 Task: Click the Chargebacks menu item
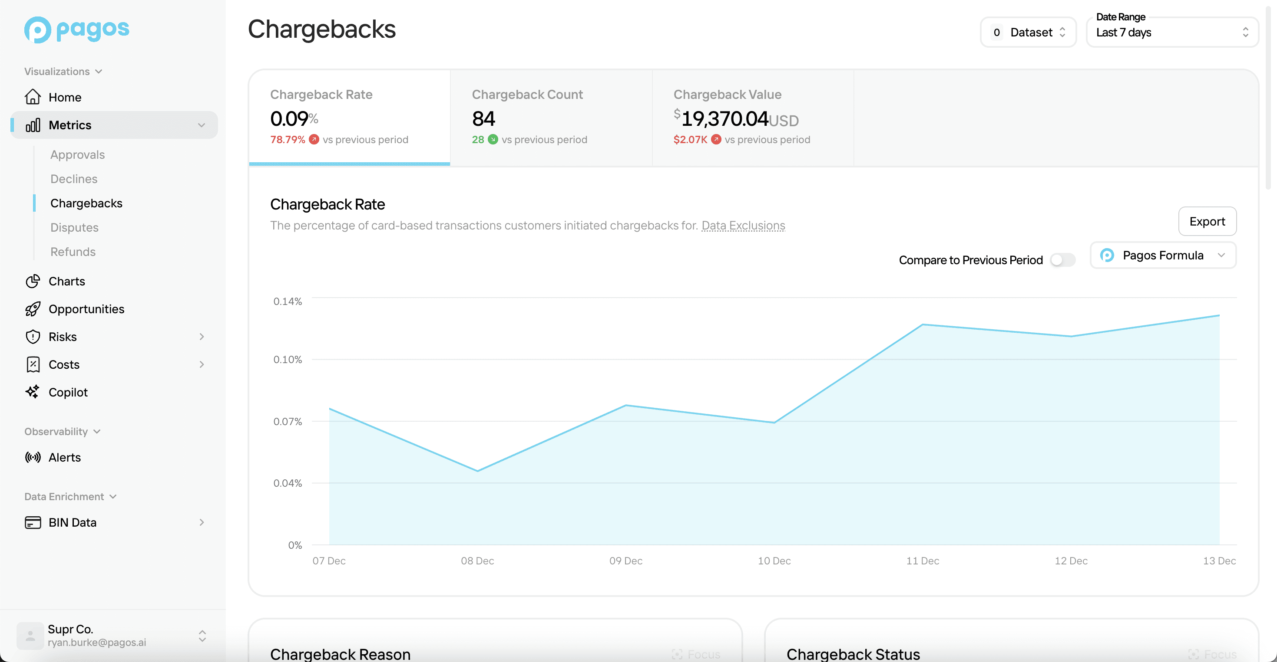[x=86, y=203]
